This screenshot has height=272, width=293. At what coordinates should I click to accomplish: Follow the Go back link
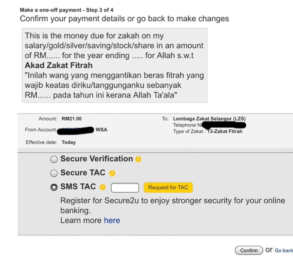point(284,251)
